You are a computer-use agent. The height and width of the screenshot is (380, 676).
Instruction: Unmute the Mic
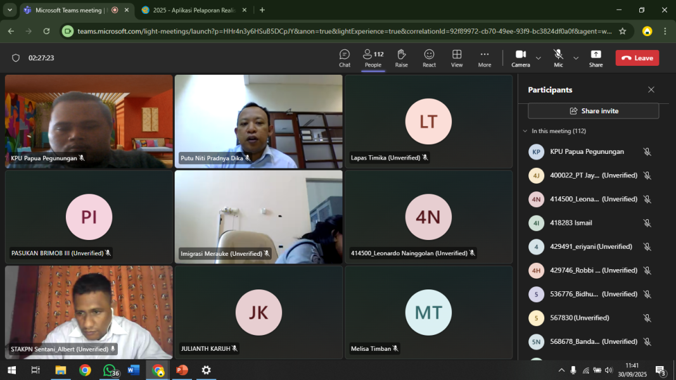click(x=558, y=58)
